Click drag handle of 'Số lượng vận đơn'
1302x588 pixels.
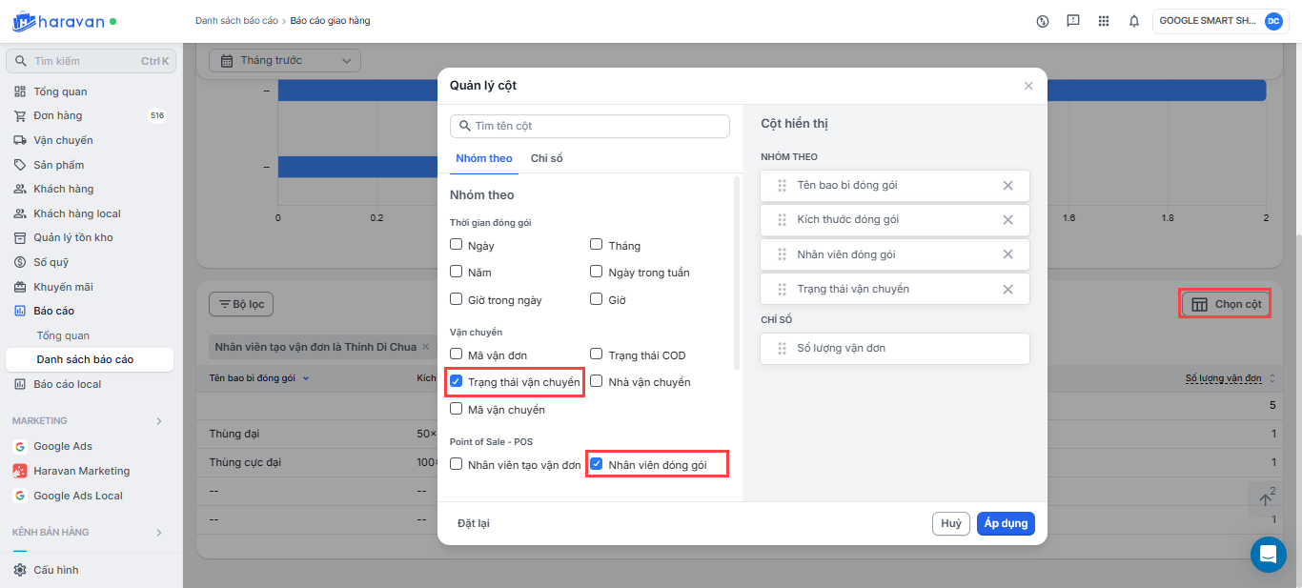[782, 349]
